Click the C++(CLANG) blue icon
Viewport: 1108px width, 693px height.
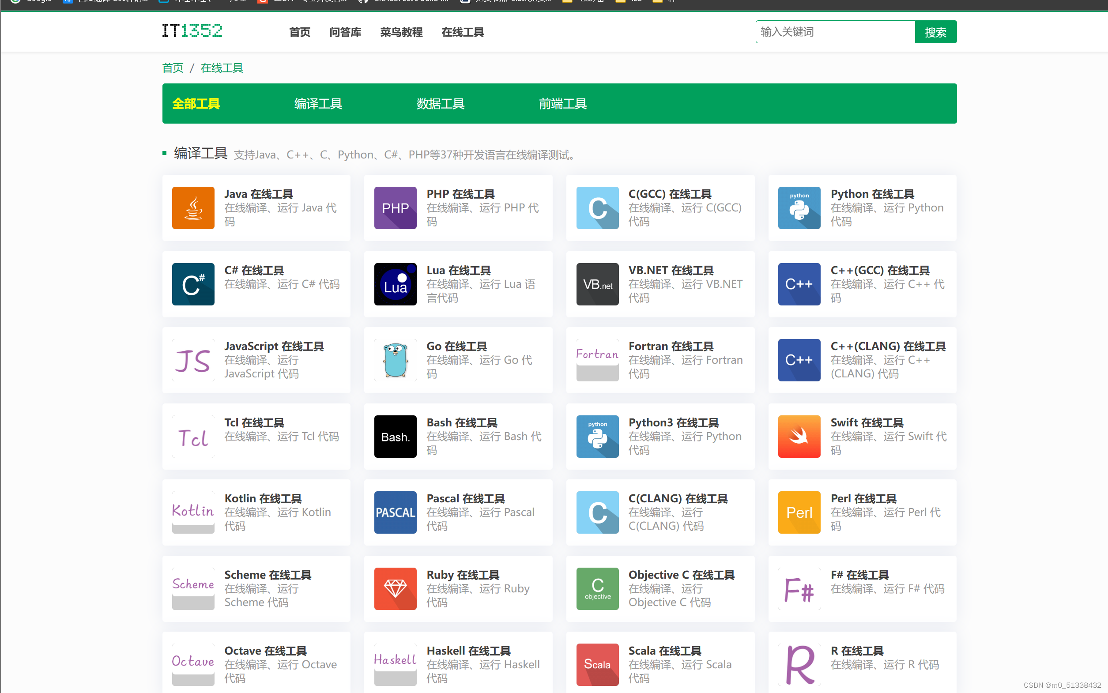(x=799, y=360)
